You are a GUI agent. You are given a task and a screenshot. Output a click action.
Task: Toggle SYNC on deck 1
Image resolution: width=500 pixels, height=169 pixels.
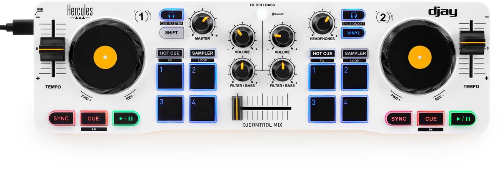click(x=61, y=118)
